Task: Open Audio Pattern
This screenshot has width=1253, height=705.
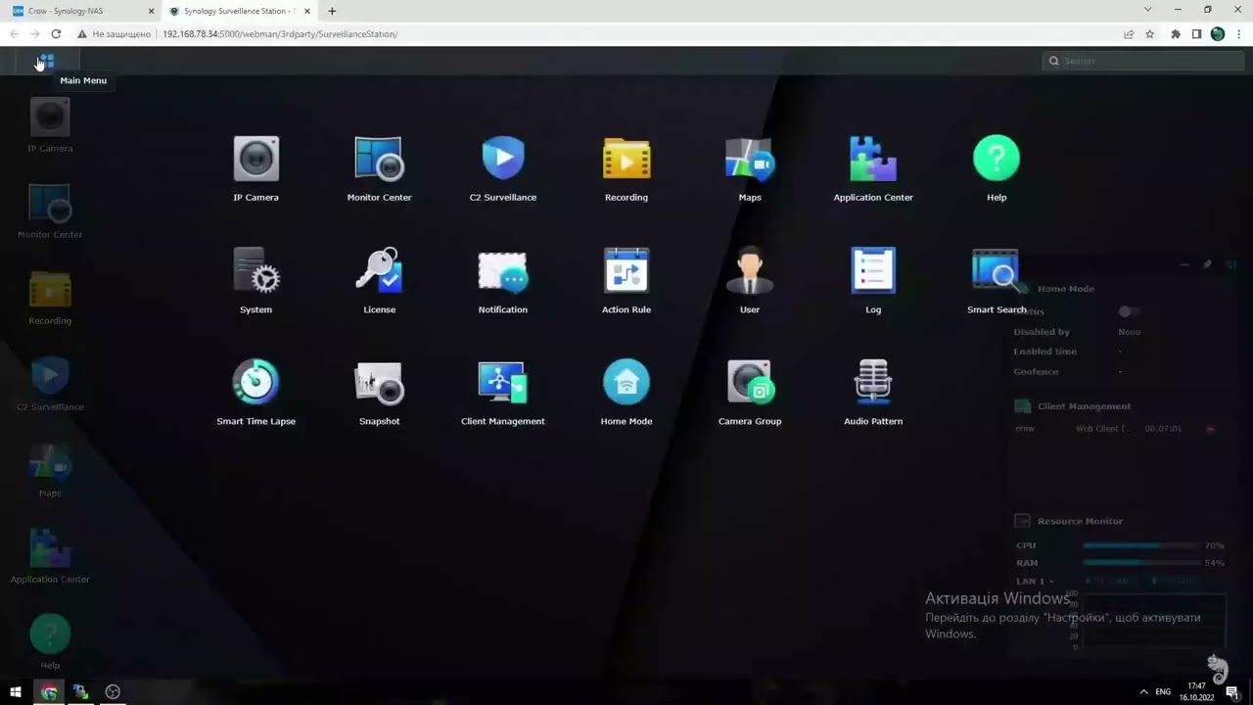Action: 873,392
